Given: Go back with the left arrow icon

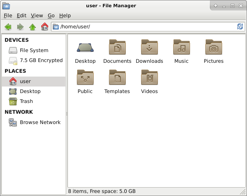Looking at the screenshot, I should (x=8, y=27).
